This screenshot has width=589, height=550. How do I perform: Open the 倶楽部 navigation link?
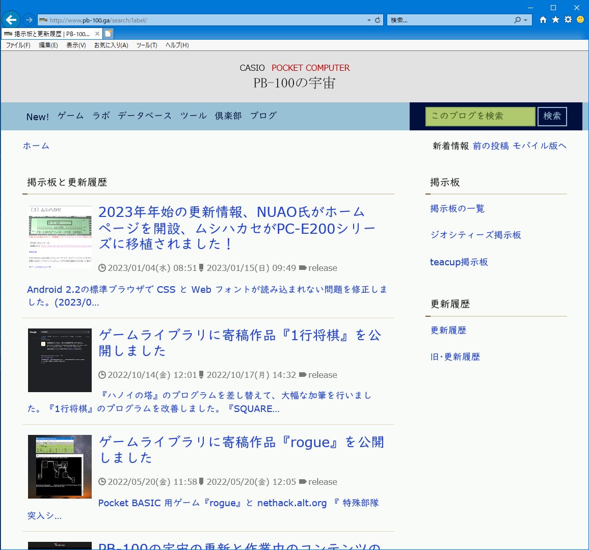pos(228,116)
